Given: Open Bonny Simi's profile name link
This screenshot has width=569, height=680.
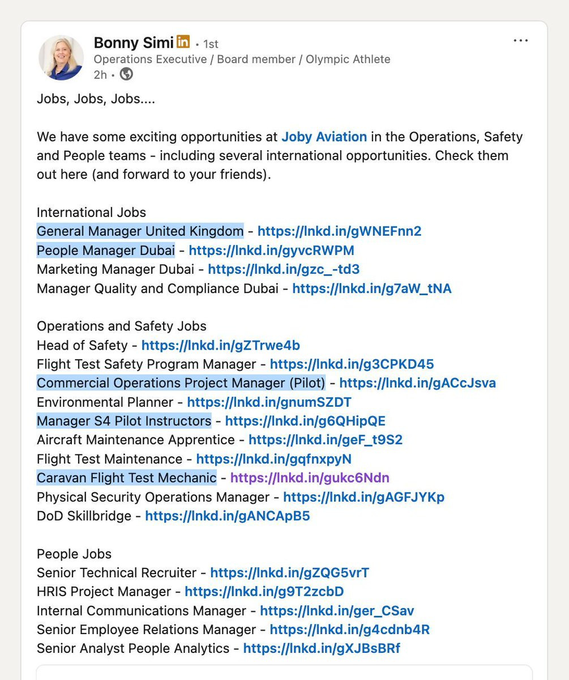Looking at the screenshot, I should (x=134, y=42).
